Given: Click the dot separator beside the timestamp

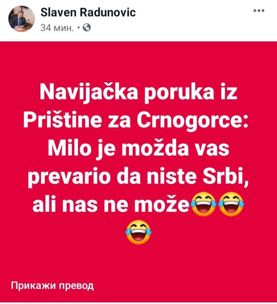Looking at the screenshot, I should (x=78, y=28).
